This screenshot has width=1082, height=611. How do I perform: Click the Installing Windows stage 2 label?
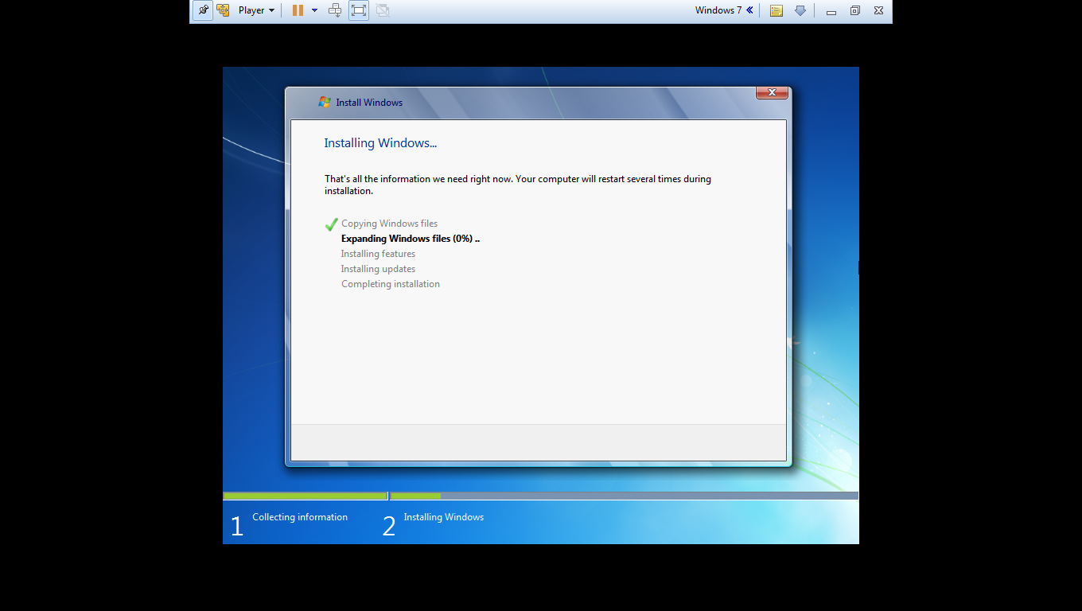[443, 517]
